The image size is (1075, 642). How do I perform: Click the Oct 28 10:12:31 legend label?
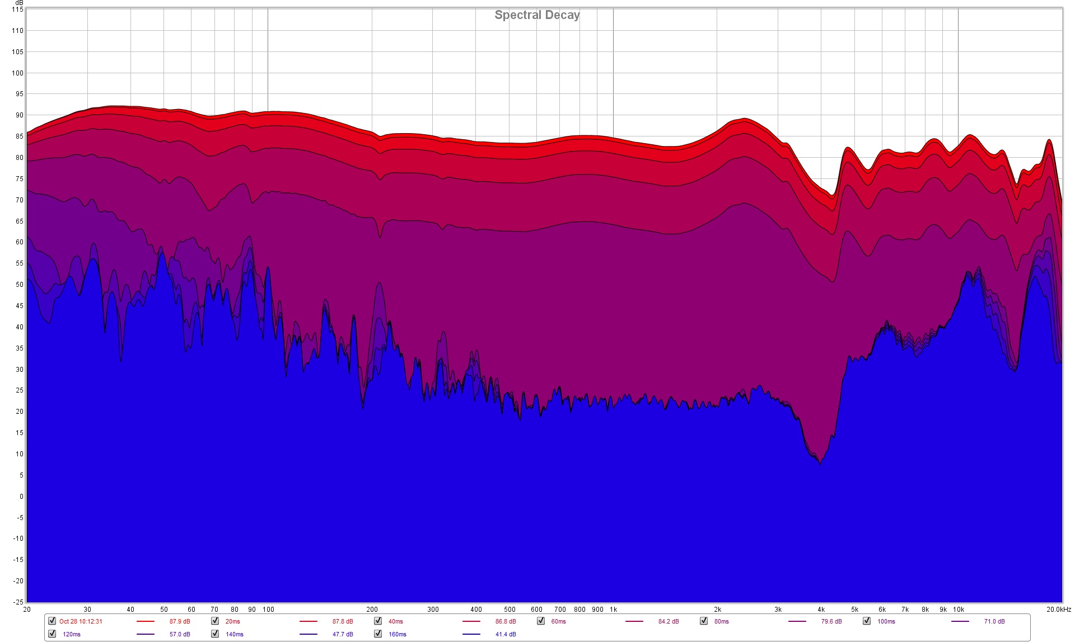tap(81, 621)
